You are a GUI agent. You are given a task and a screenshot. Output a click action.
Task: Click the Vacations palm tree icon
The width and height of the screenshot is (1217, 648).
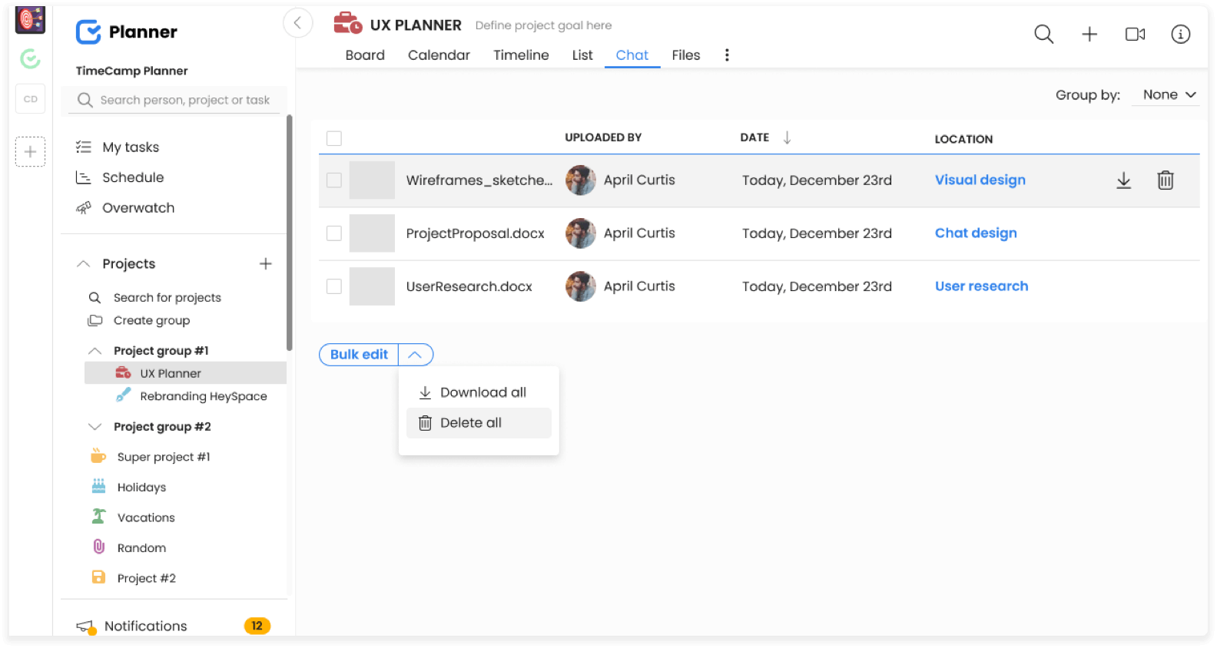(x=98, y=516)
